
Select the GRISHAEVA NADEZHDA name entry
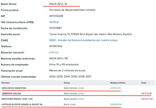(14, 88)
